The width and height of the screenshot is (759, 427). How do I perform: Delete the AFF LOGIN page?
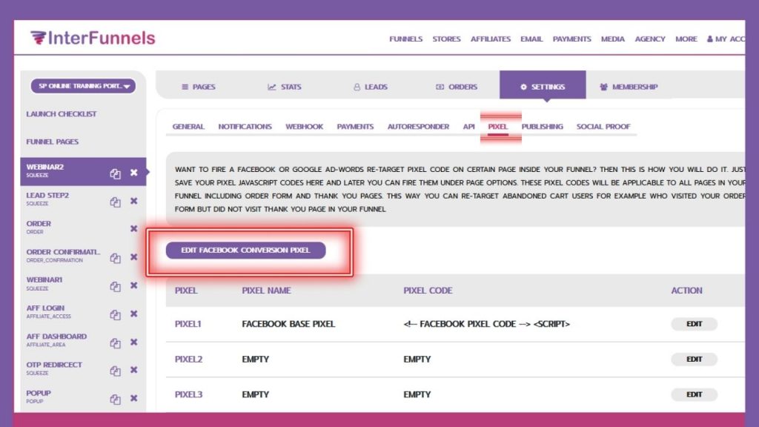tap(134, 314)
